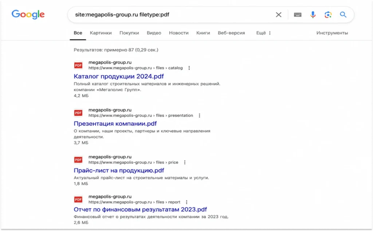Open the Прайс-лист на продукцию.pdf link
The width and height of the screenshot is (373, 231).
(x=119, y=171)
